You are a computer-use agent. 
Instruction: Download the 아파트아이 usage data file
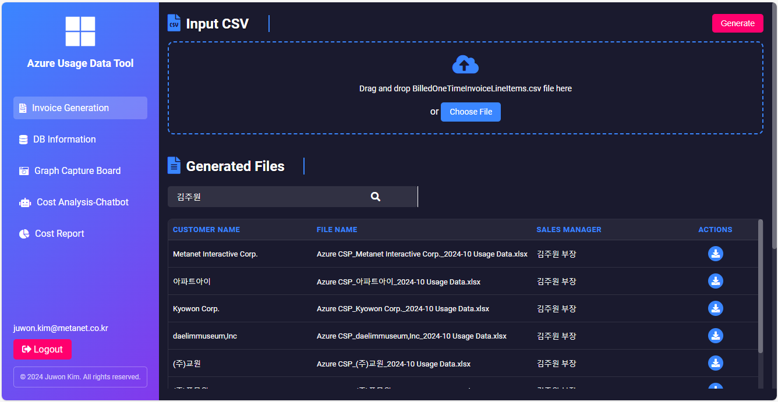(716, 281)
